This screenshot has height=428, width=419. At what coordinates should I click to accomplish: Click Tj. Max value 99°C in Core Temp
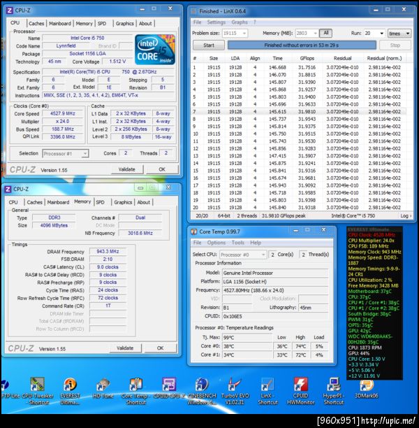coord(247,338)
